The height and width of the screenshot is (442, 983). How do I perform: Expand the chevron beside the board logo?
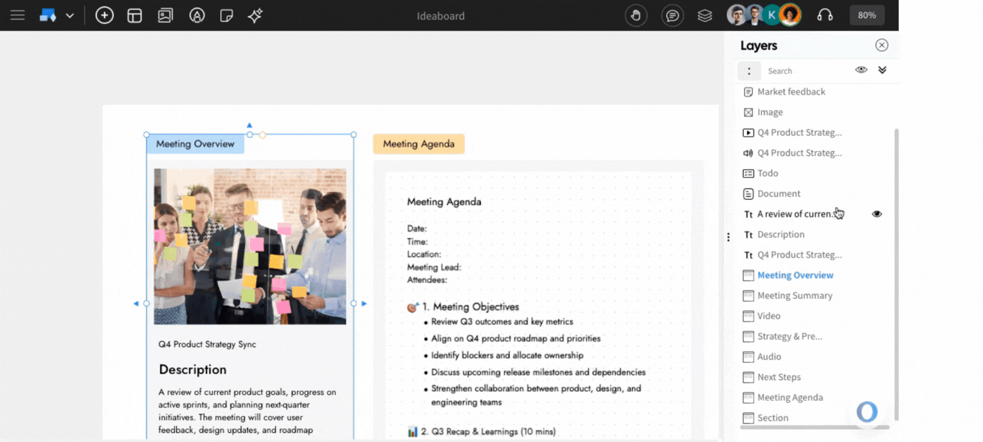pyautogui.click(x=69, y=16)
